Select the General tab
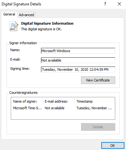Image resolution: width=126 pixels, height=150 pixels. (x=9, y=14)
